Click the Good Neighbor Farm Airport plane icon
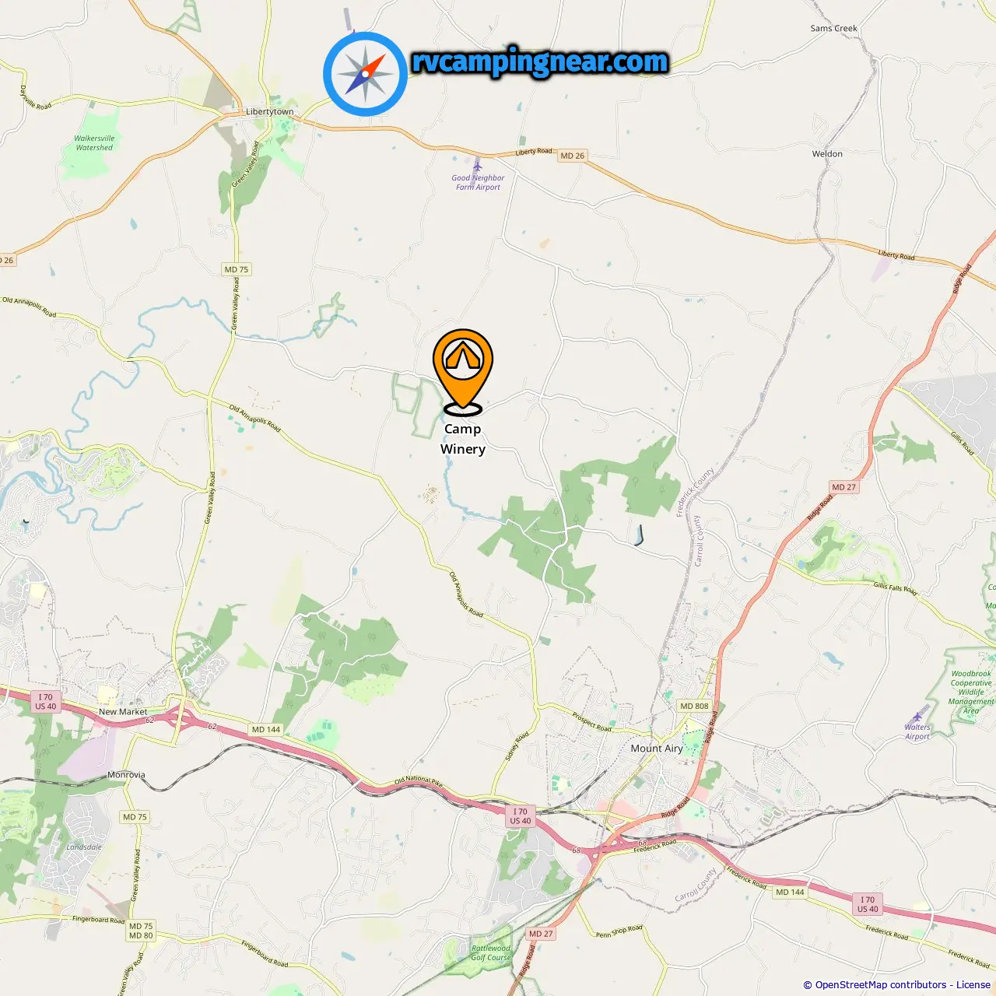Screen dimensions: 996x996 point(478,166)
